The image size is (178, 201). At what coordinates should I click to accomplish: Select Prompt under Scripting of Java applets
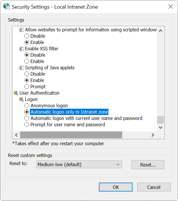[x=27, y=87]
